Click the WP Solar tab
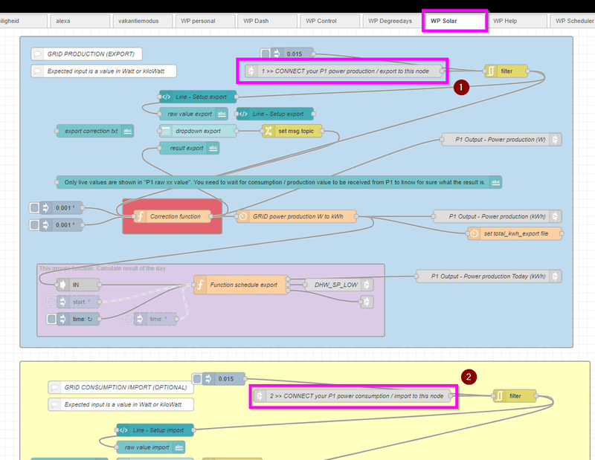Screen dimensions: 595x460 coord(454,21)
